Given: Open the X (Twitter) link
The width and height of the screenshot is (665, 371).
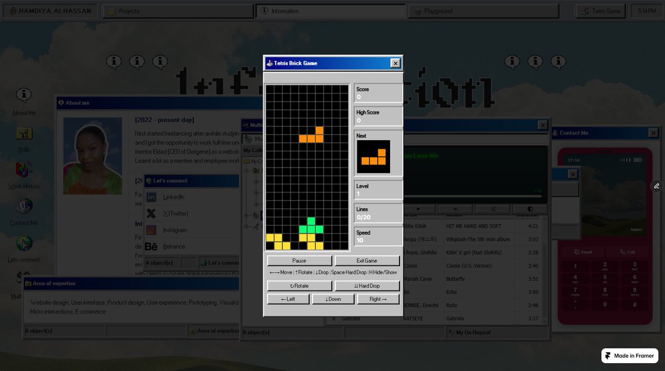Looking at the screenshot, I should click(x=176, y=213).
